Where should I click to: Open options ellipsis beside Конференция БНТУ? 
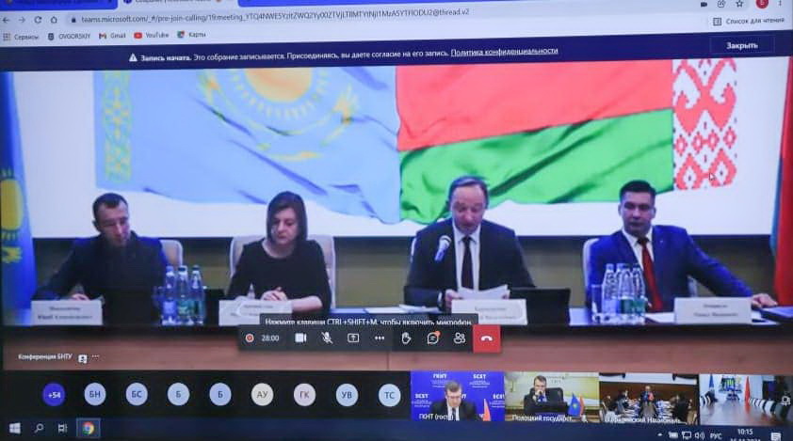(x=95, y=357)
